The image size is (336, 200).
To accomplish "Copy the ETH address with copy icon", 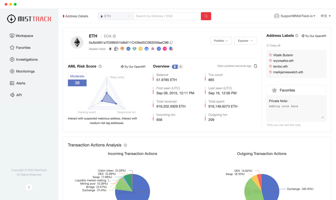I will [x=171, y=42].
